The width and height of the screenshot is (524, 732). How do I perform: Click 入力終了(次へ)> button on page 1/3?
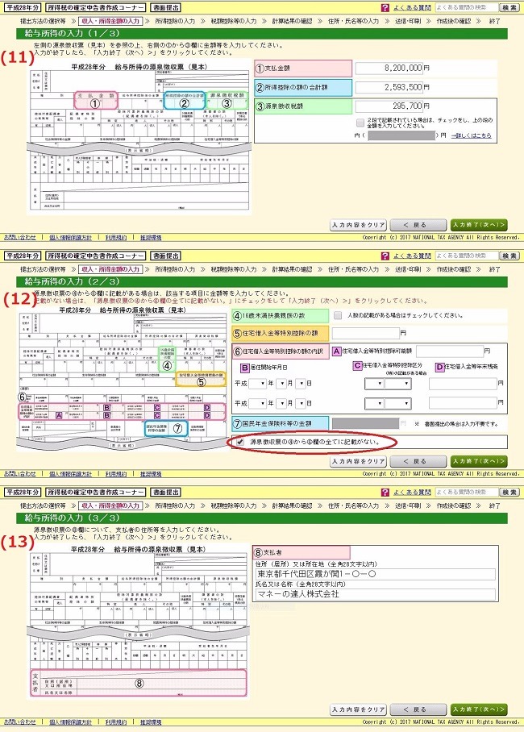479,226
